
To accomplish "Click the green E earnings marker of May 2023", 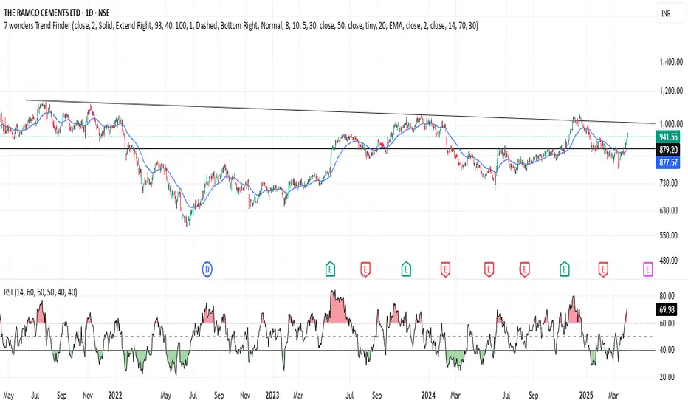I will 330,269.
